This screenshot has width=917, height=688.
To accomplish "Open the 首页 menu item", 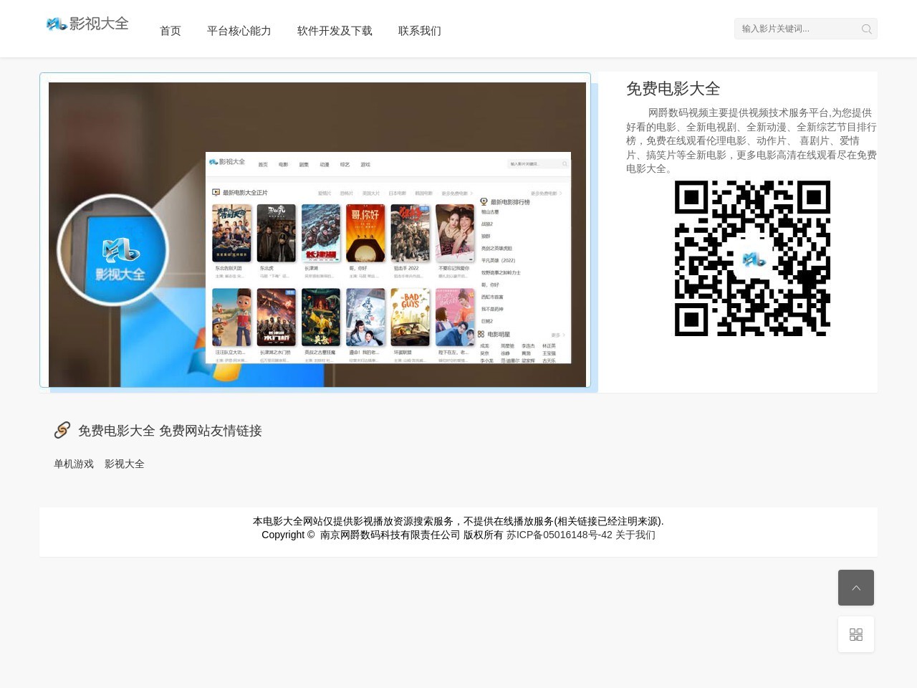I will [x=171, y=31].
